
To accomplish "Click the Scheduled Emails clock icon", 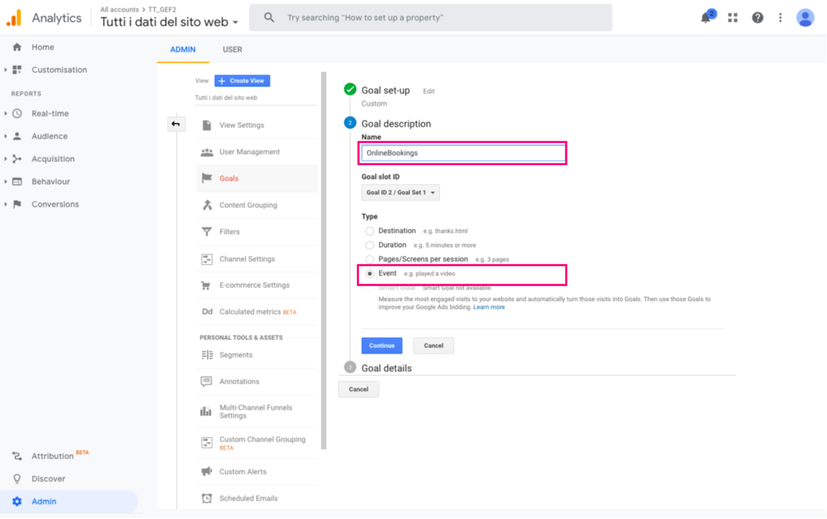I will point(207,498).
